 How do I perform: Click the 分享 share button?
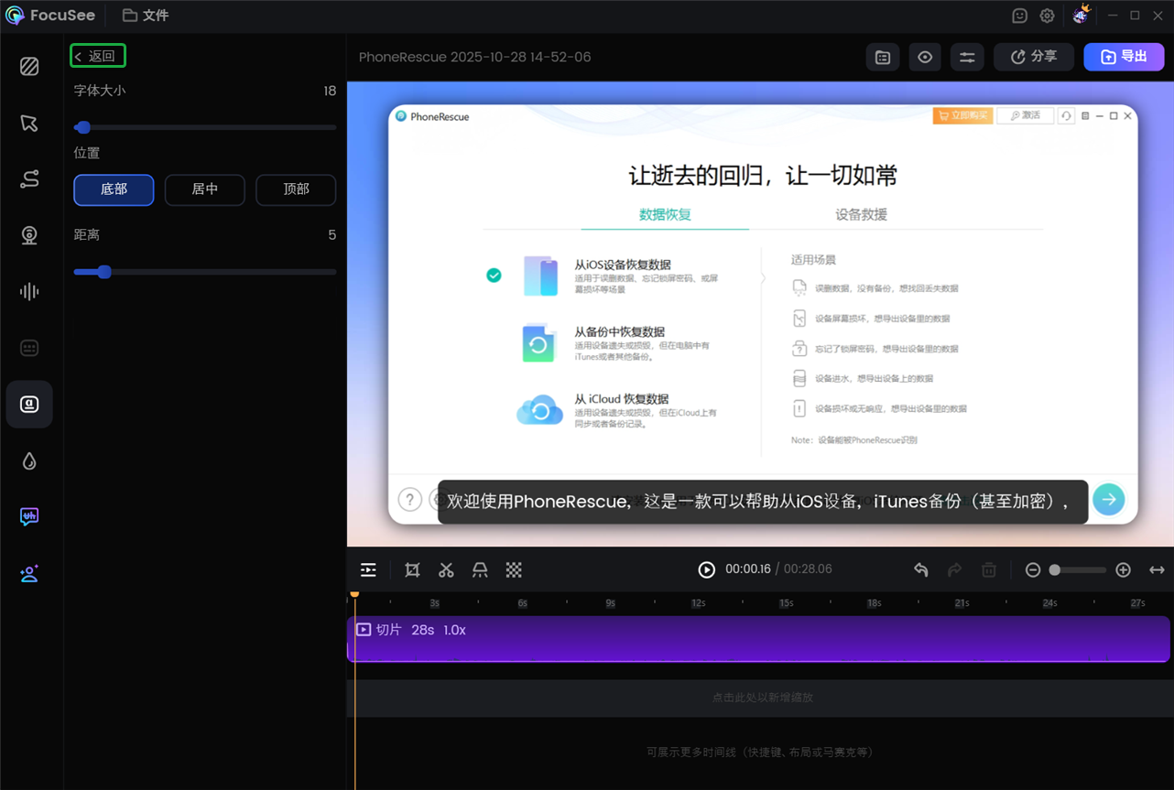click(1034, 57)
